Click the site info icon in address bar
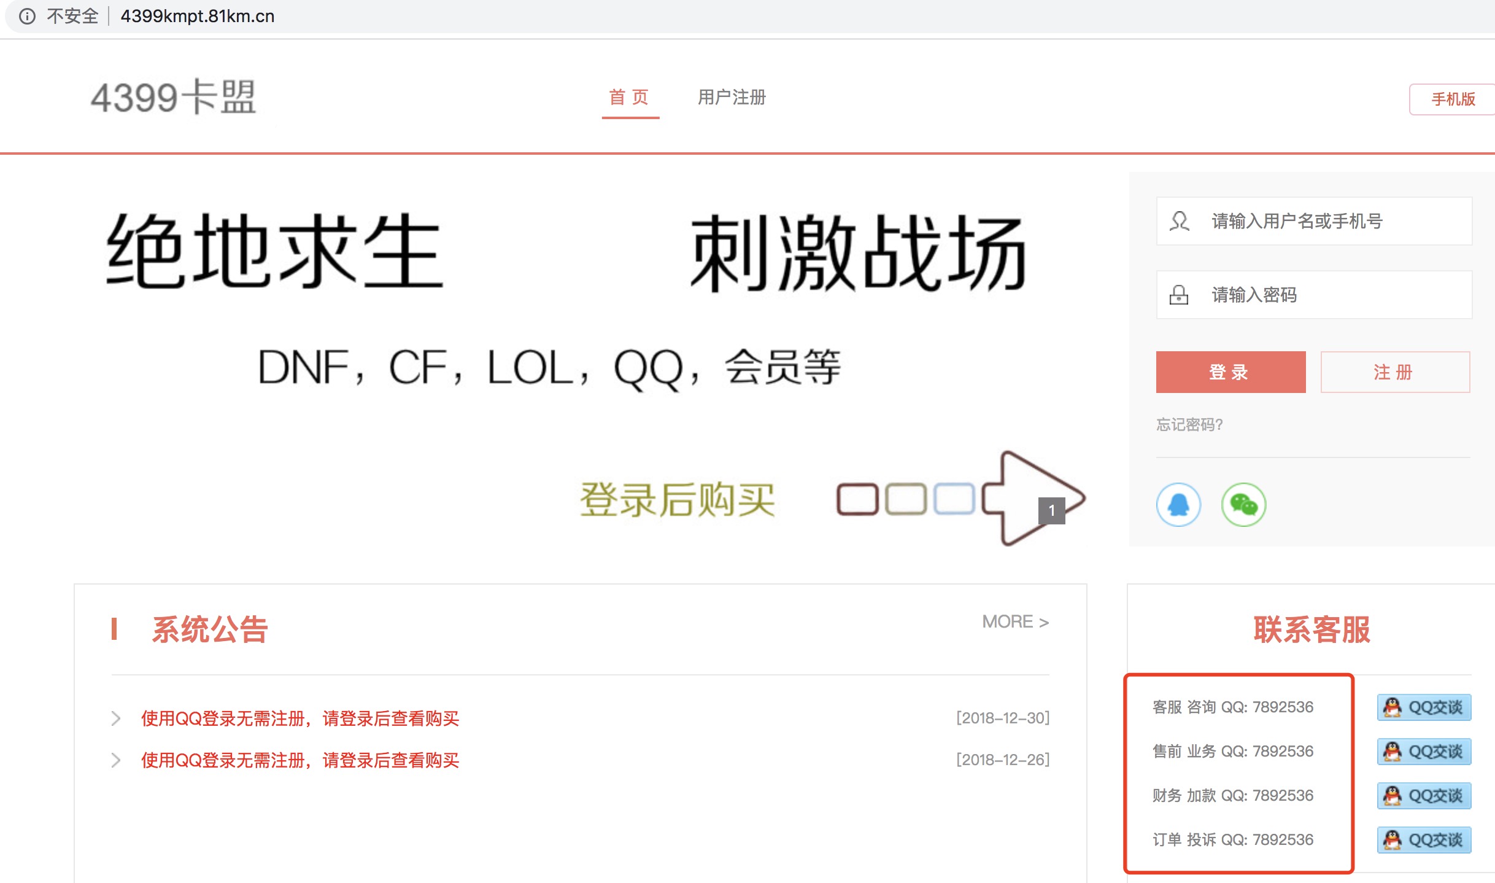Image resolution: width=1495 pixels, height=883 pixels. click(x=27, y=16)
